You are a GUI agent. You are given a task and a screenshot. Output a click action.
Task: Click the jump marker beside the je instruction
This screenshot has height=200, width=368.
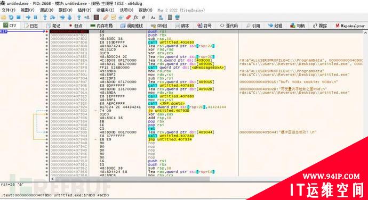(x=95, y=111)
